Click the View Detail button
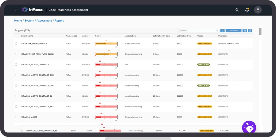 pyautogui.click(x=233, y=31)
